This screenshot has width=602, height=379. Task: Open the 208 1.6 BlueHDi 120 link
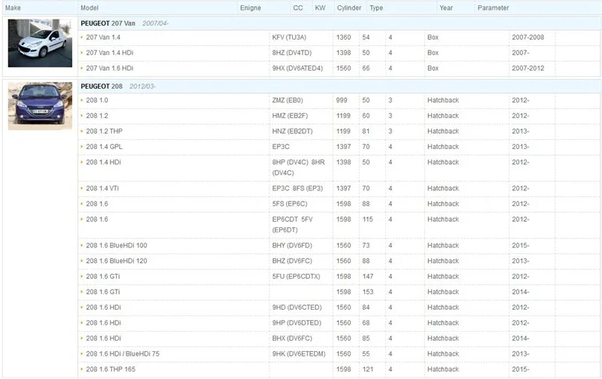[x=117, y=261]
